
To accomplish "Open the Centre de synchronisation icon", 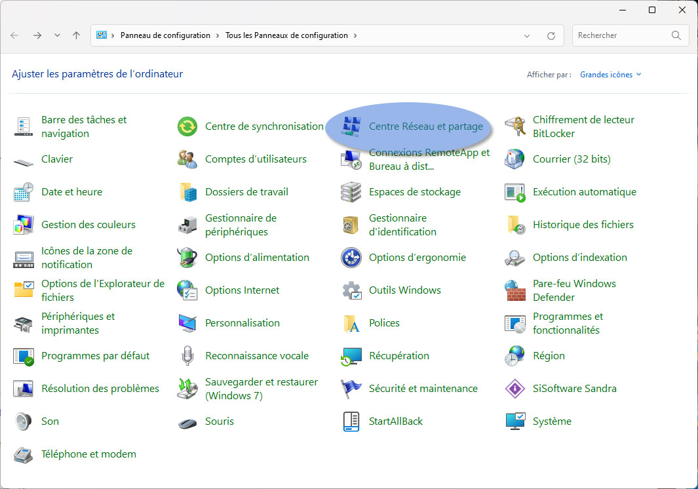I will point(187,127).
